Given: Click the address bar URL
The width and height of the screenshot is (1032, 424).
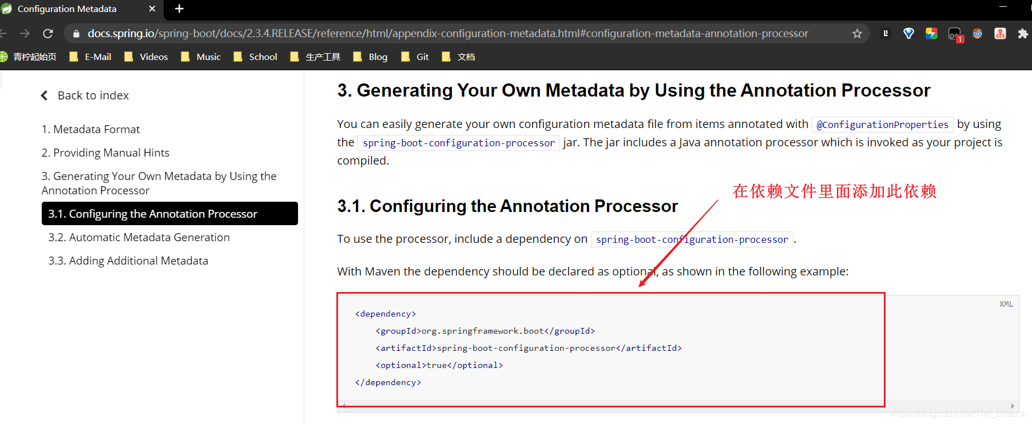Looking at the screenshot, I should [x=447, y=33].
